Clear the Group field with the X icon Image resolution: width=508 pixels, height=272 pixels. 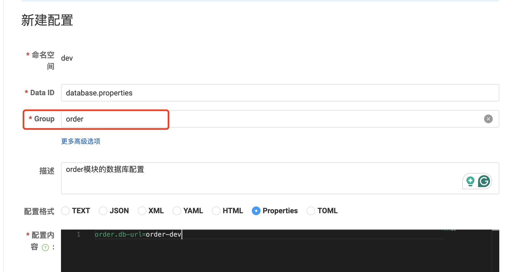[x=488, y=119]
